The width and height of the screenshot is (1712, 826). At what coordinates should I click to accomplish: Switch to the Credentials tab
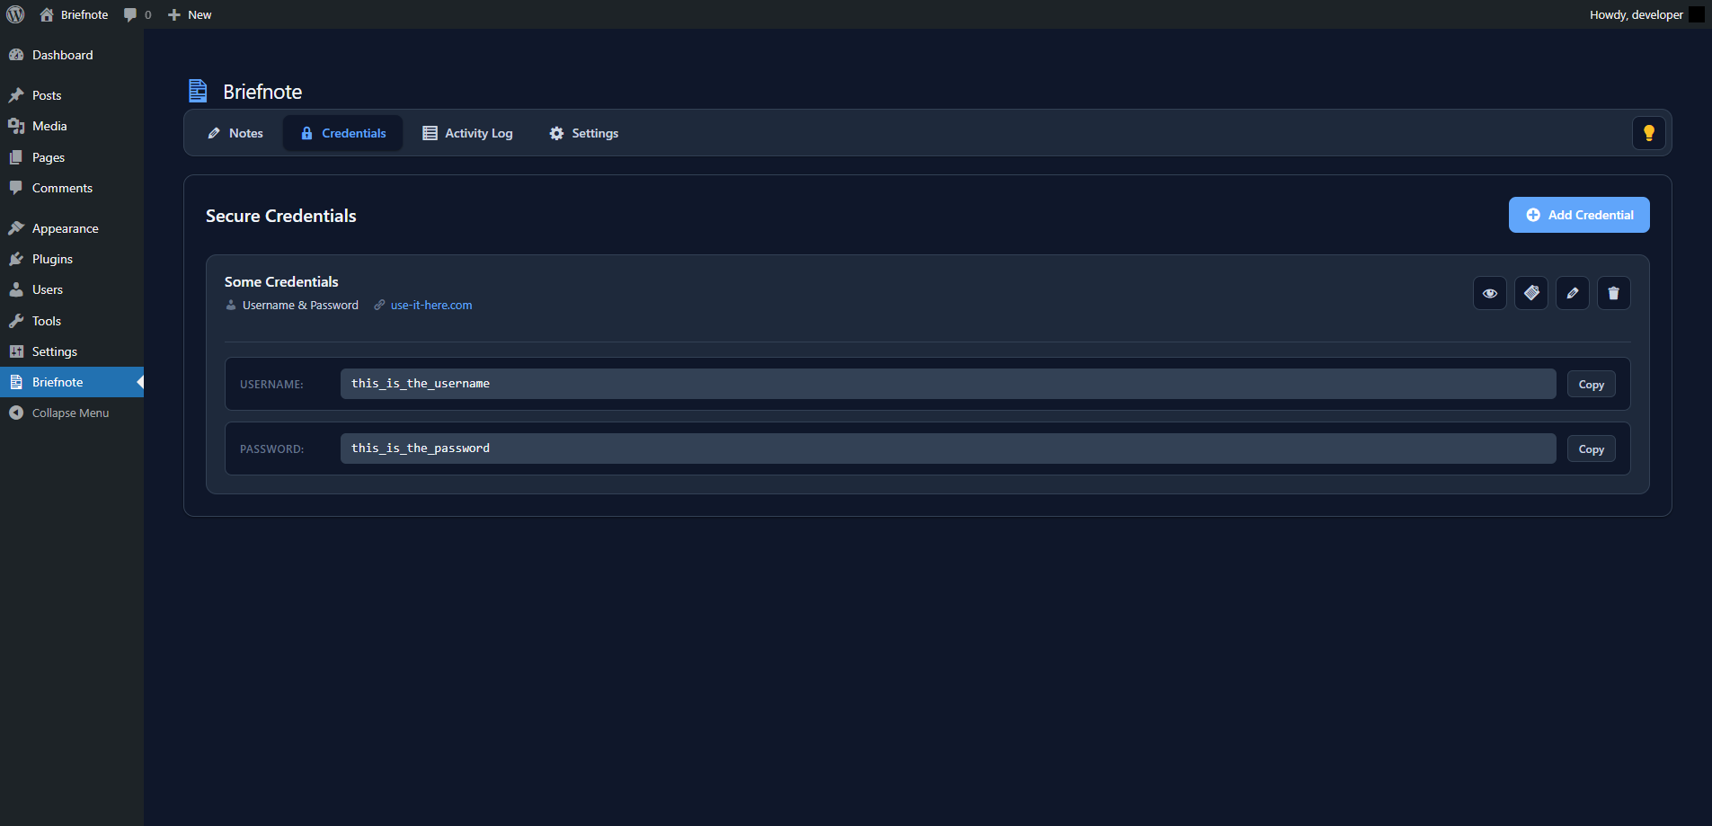[x=342, y=133]
